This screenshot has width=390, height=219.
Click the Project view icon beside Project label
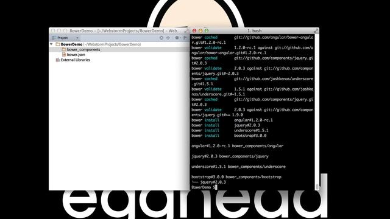(54, 38)
